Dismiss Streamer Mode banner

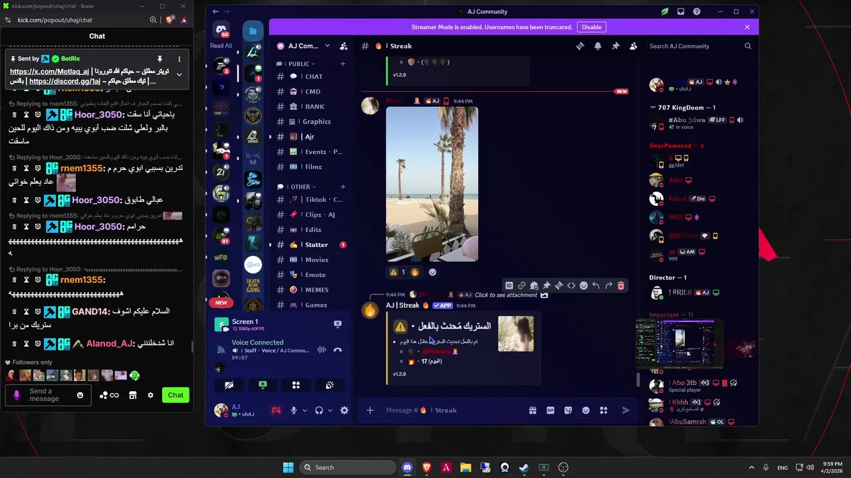click(x=747, y=27)
